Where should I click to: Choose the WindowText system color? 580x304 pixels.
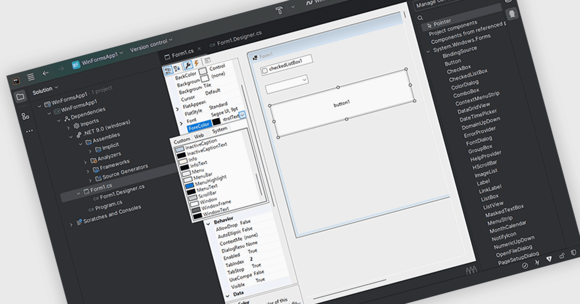(x=211, y=213)
